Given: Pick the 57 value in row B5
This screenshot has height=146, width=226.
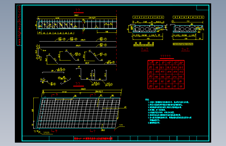Looking at the screenshot, I should (x=175, y=87).
